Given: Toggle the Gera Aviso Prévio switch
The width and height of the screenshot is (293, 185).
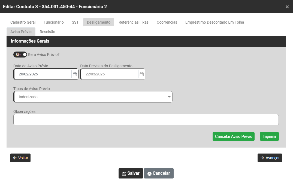Looking at the screenshot, I should [x=20, y=55].
